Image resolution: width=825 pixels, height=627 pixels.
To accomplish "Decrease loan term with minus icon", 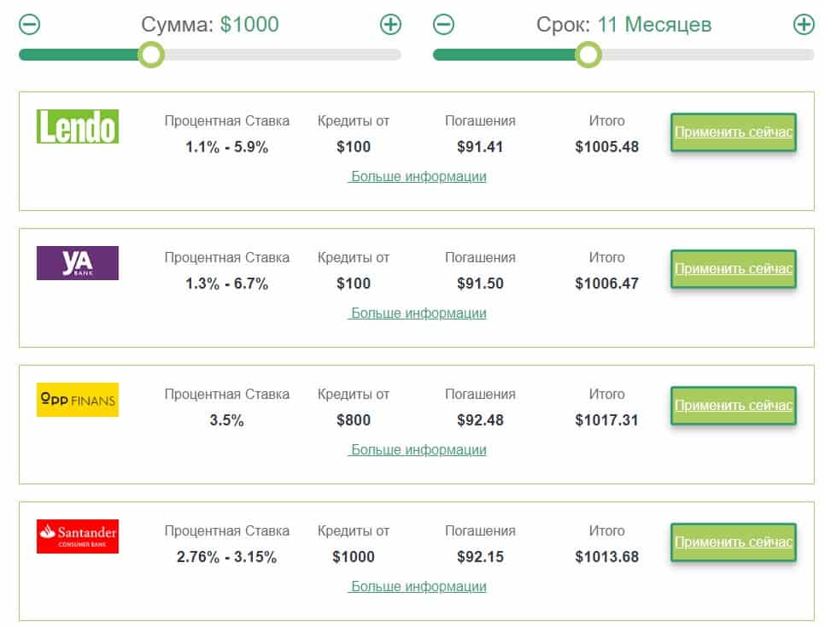I will coord(443,25).
